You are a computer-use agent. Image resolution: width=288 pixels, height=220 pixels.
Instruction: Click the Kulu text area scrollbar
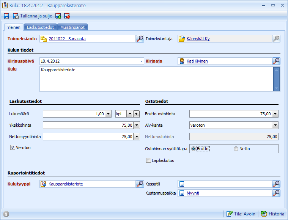tap(277, 79)
